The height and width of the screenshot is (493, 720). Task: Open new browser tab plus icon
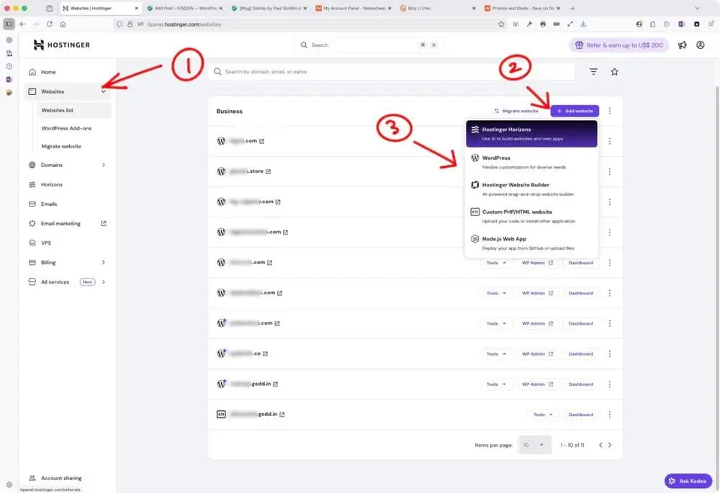coord(572,8)
